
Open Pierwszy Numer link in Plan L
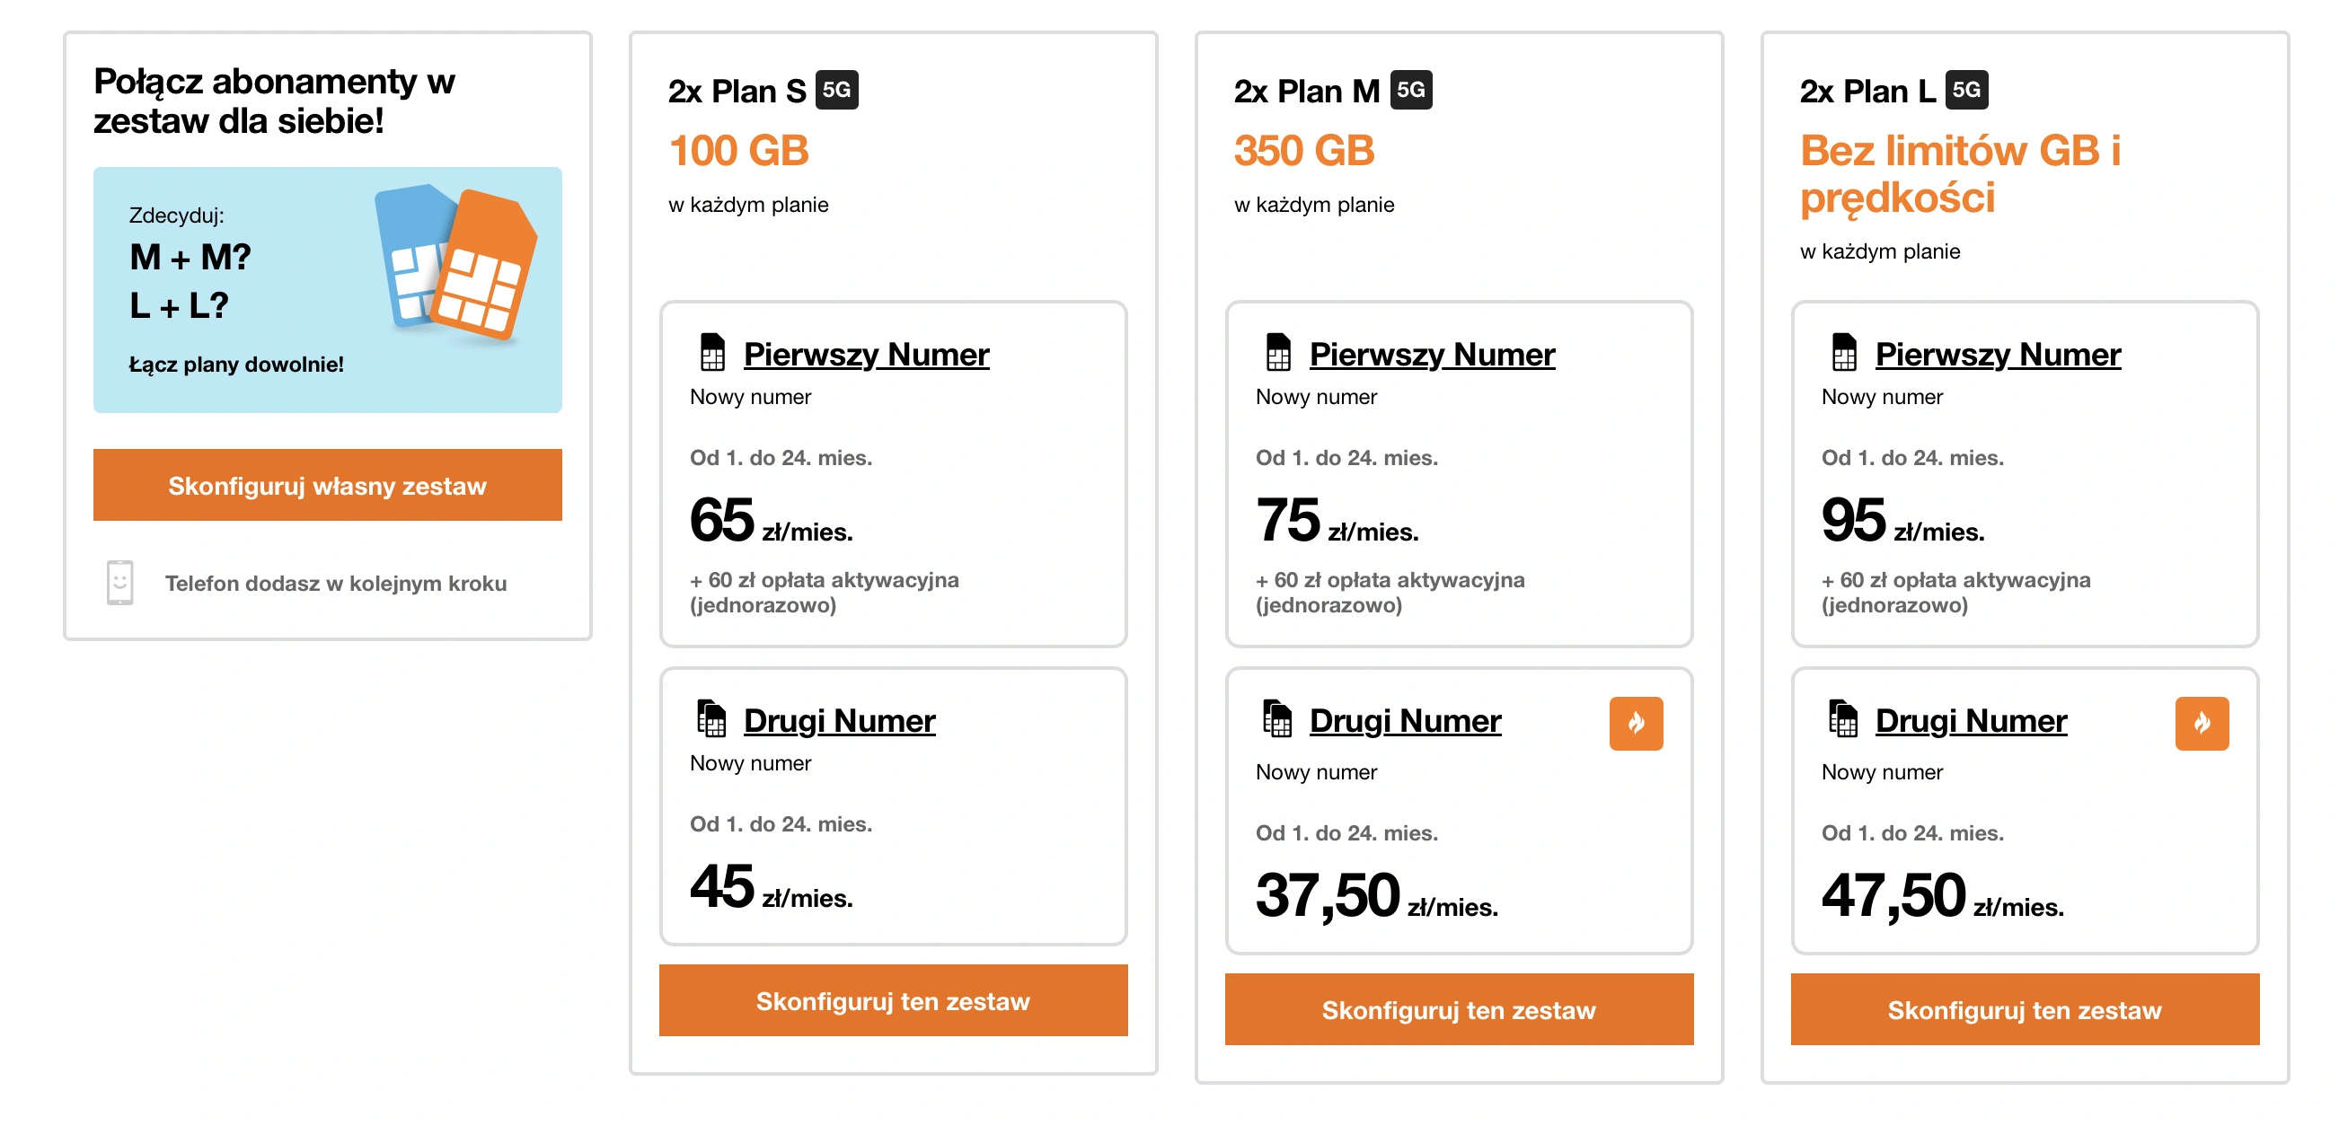pos(1997,354)
